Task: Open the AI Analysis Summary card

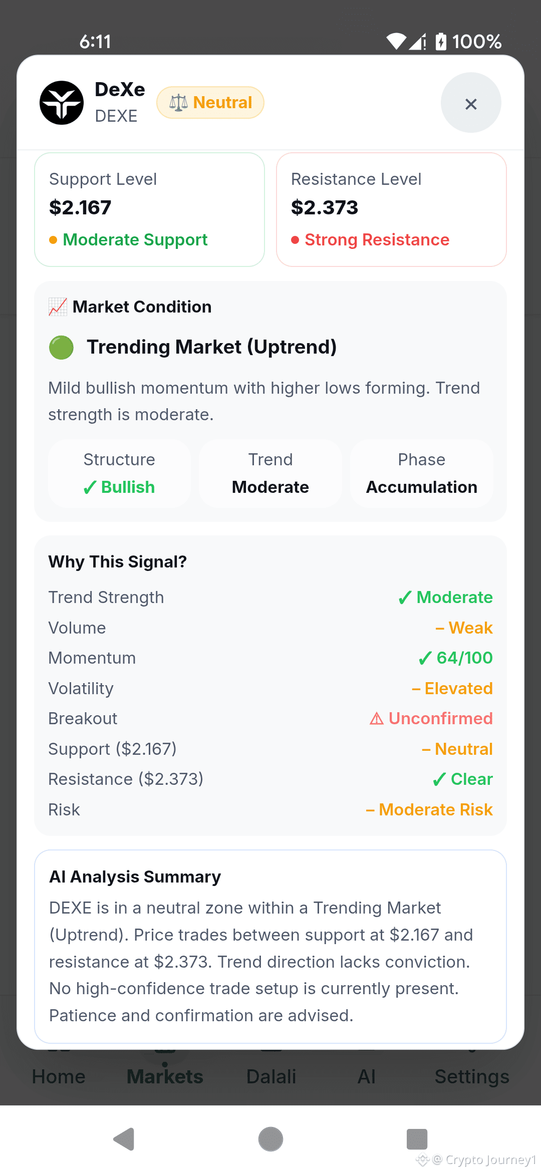Action: click(x=270, y=947)
